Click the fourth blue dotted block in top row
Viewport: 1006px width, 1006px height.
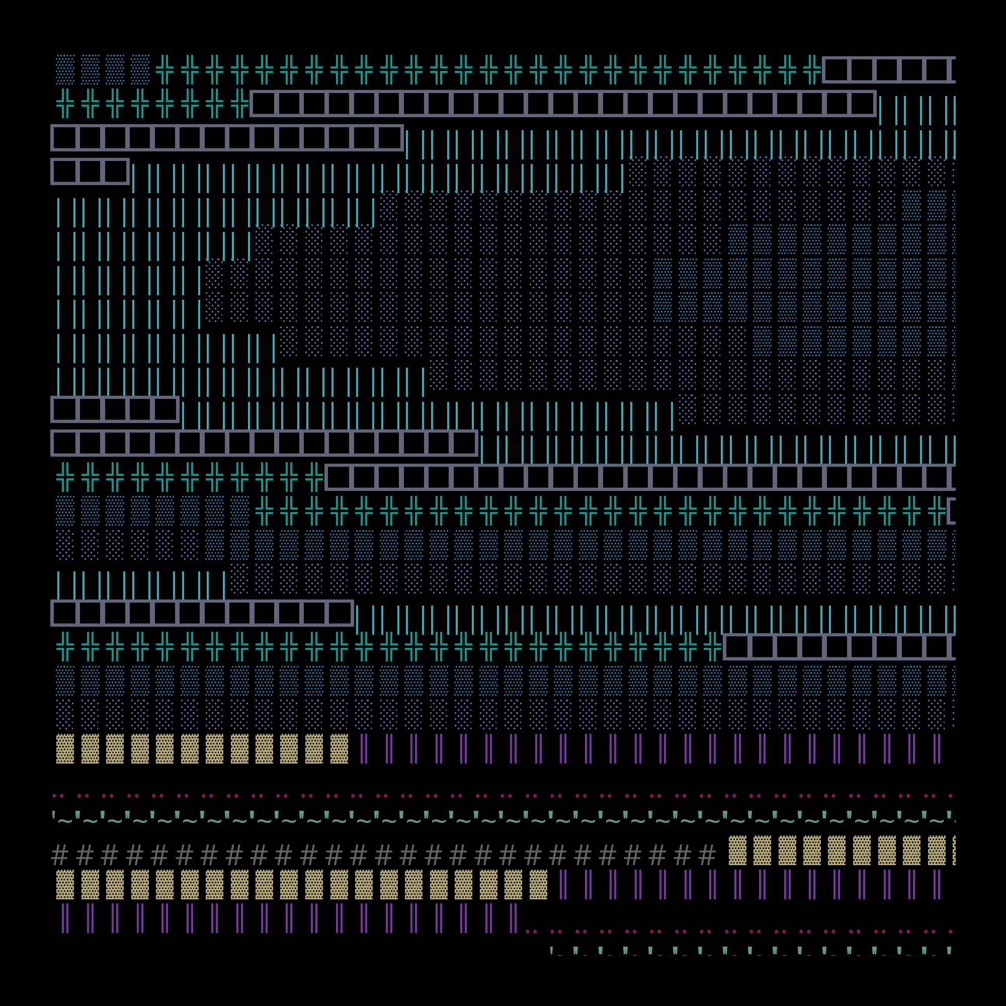pos(139,69)
